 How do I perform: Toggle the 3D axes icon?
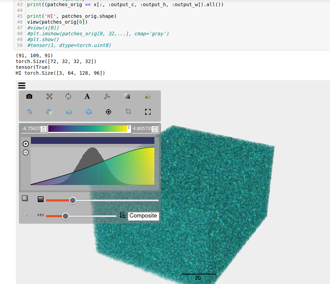[107, 97]
